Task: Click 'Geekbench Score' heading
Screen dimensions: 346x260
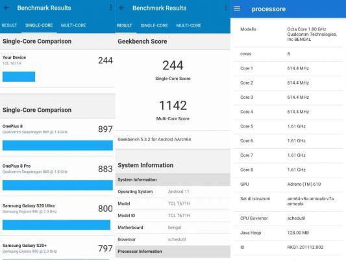Action: coord(142,42)
